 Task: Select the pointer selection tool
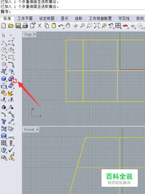(x=3, y=35)
